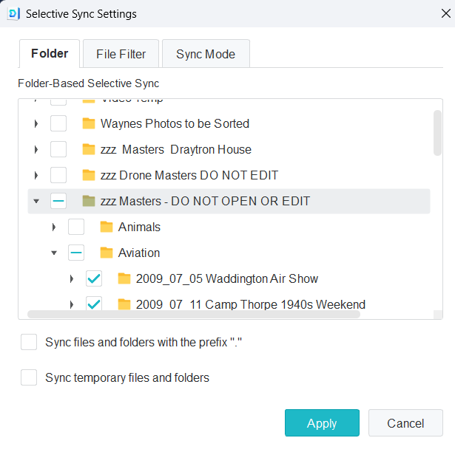
Task: Check the Animals folder checkbox
Action: click(x=76, y=227)
